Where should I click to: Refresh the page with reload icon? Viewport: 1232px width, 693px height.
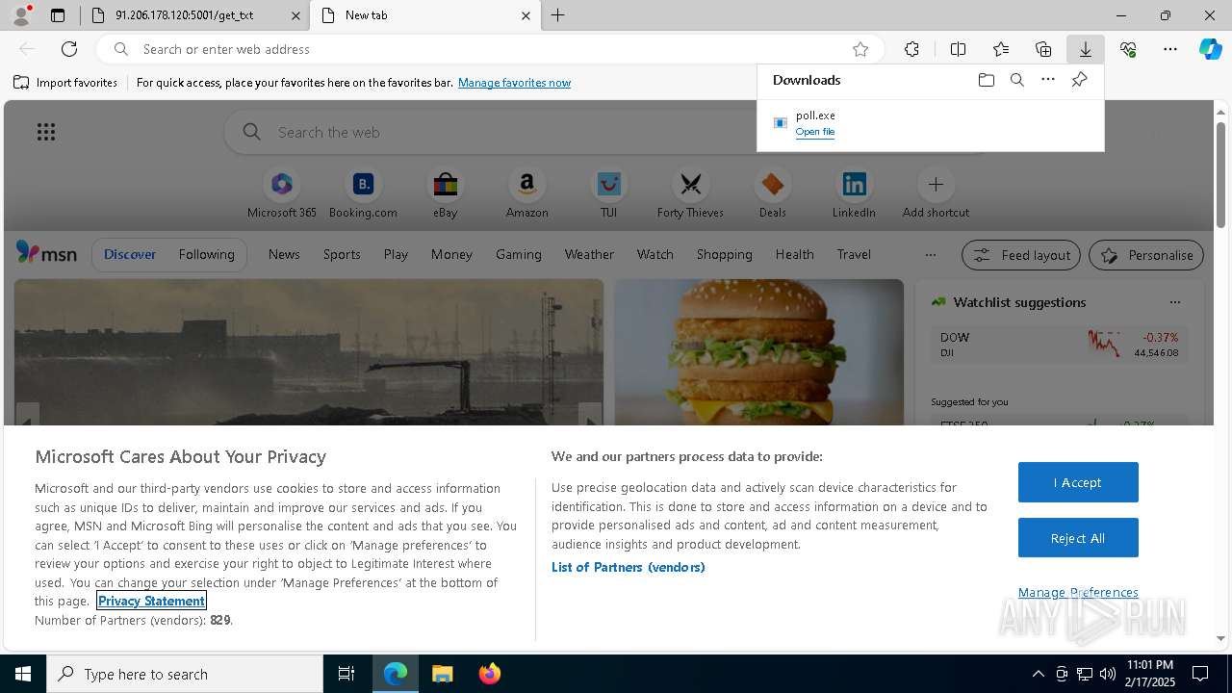click(x=69, y=49)
